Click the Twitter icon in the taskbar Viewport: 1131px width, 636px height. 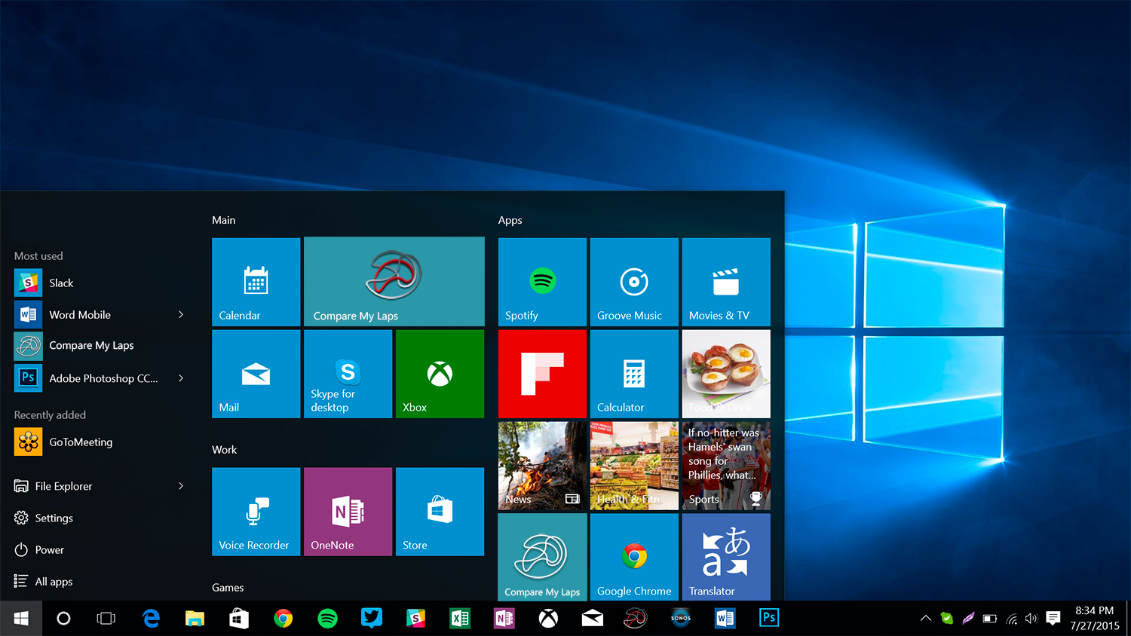372,619
